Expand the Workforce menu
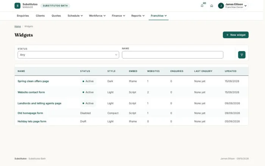The height and width of the screenshot is (166, 265). [x=97, y=16]
